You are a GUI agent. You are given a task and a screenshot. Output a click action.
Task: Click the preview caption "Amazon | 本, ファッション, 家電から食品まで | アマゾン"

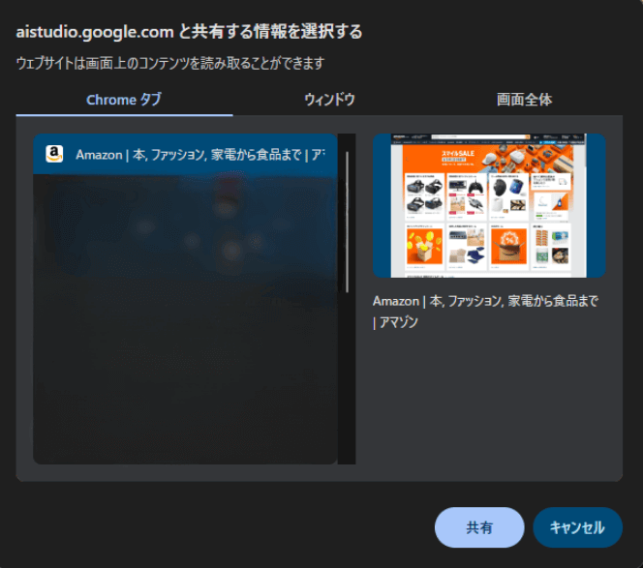click(x=485, y=312)
